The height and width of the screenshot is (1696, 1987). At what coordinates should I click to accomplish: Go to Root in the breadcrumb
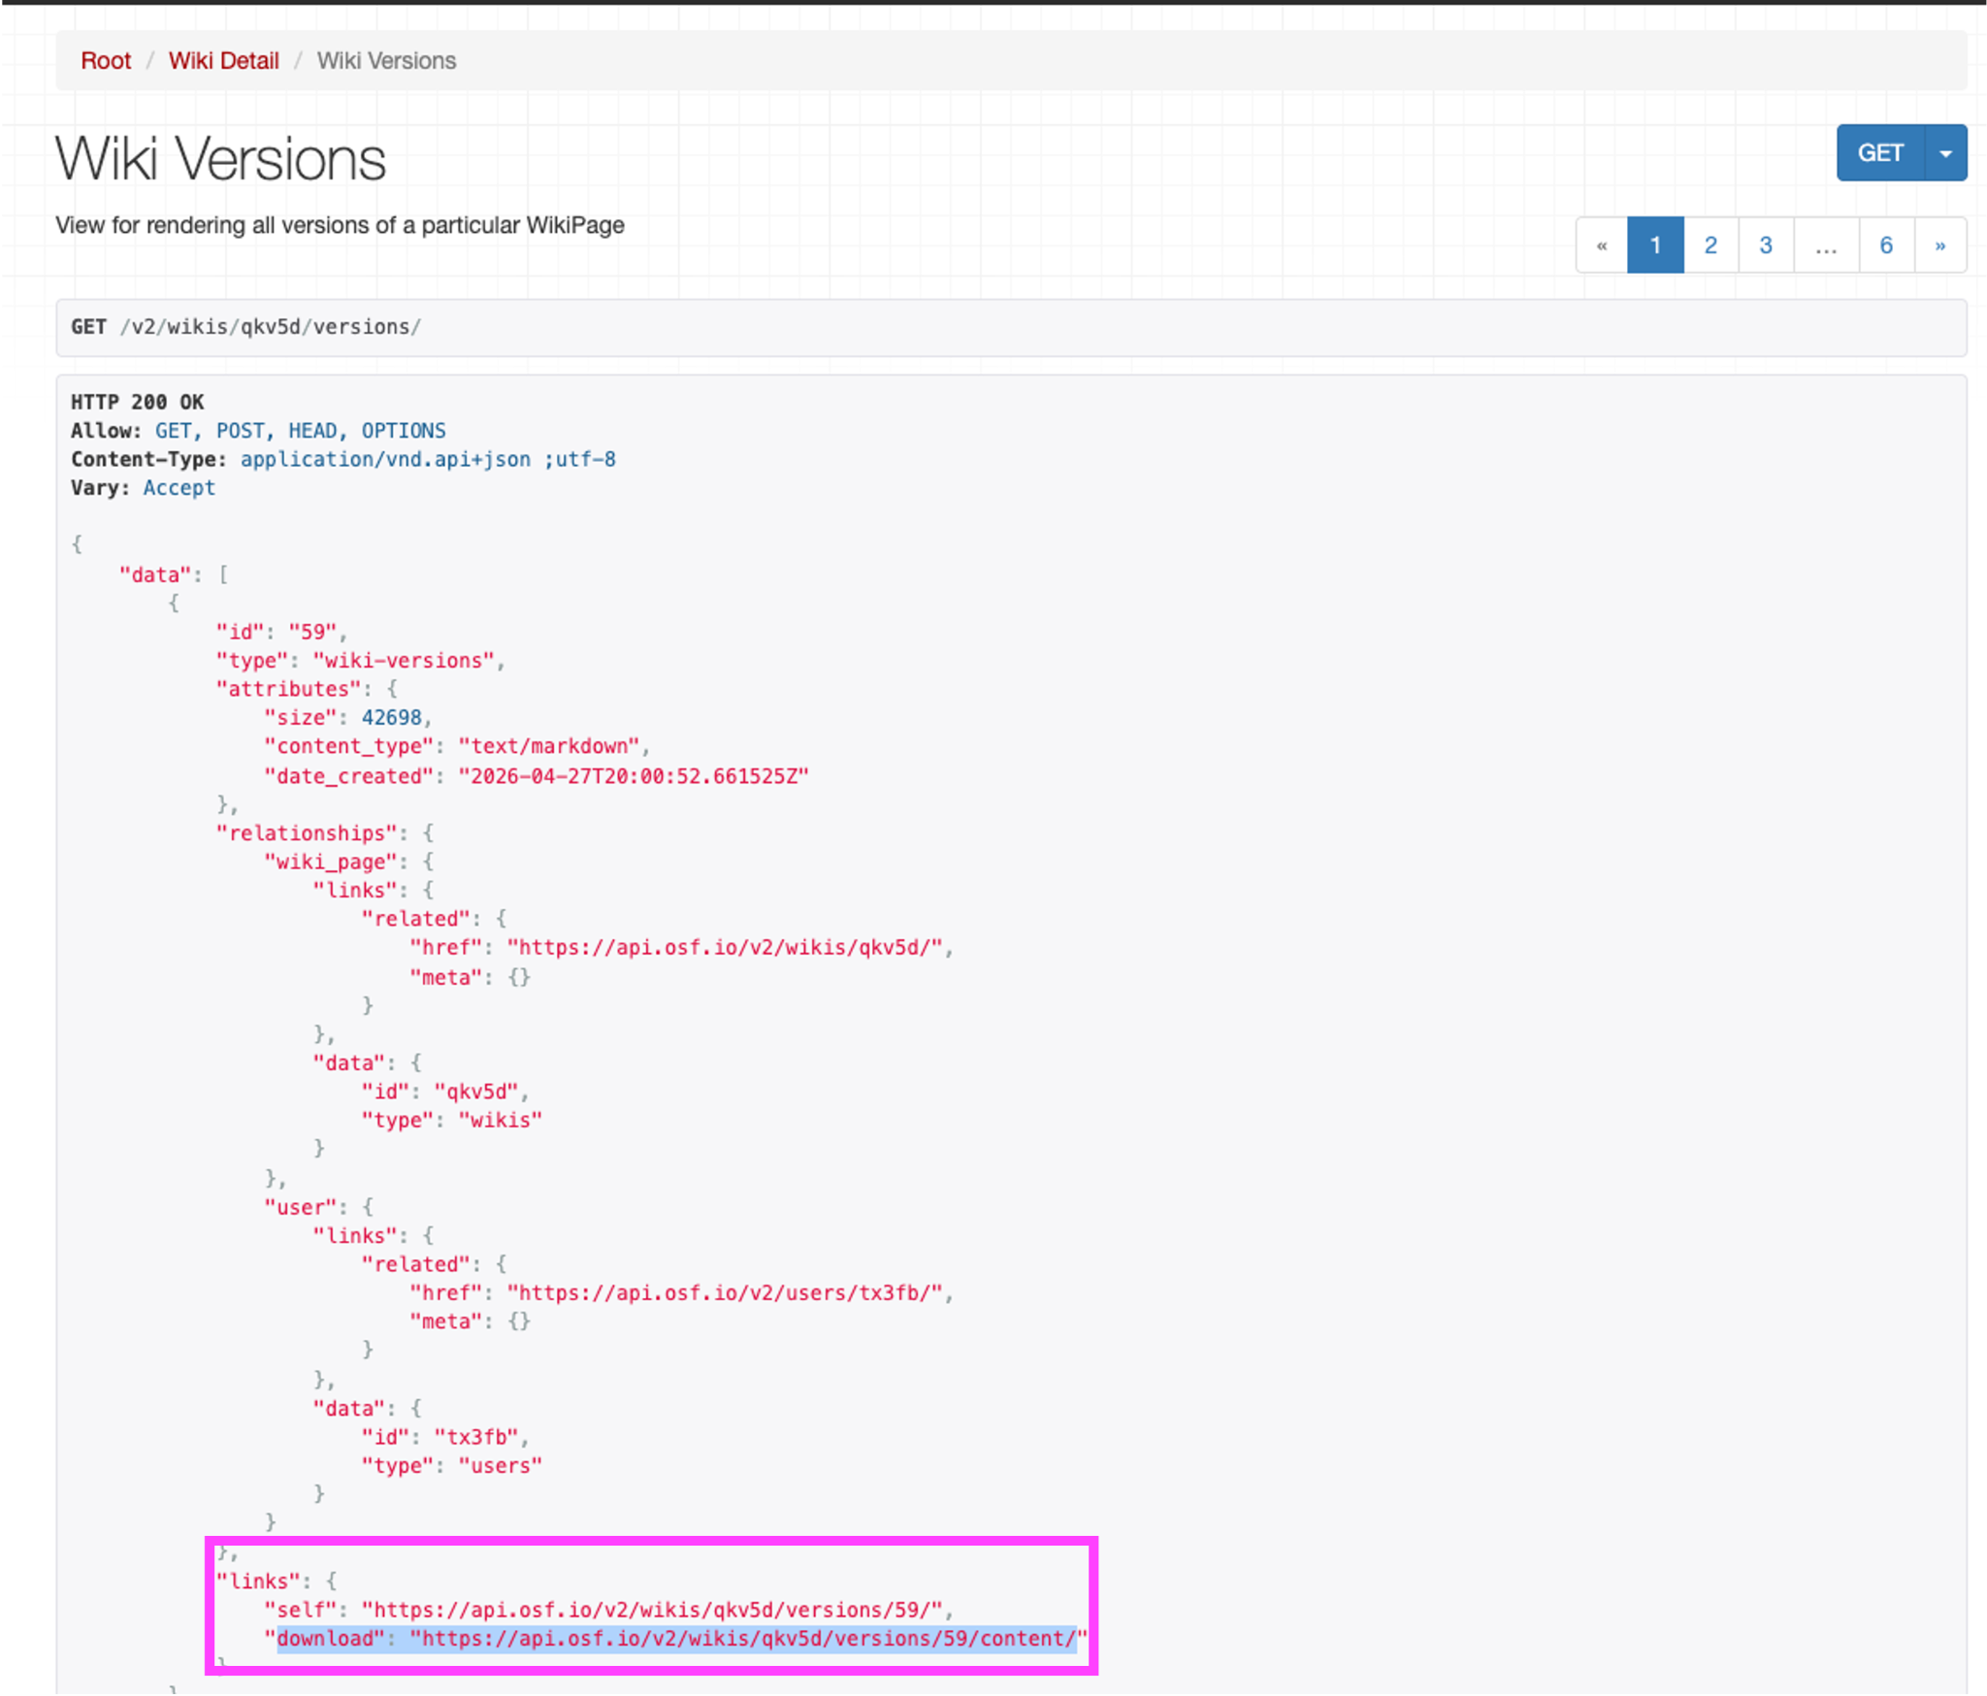[106, 61]
